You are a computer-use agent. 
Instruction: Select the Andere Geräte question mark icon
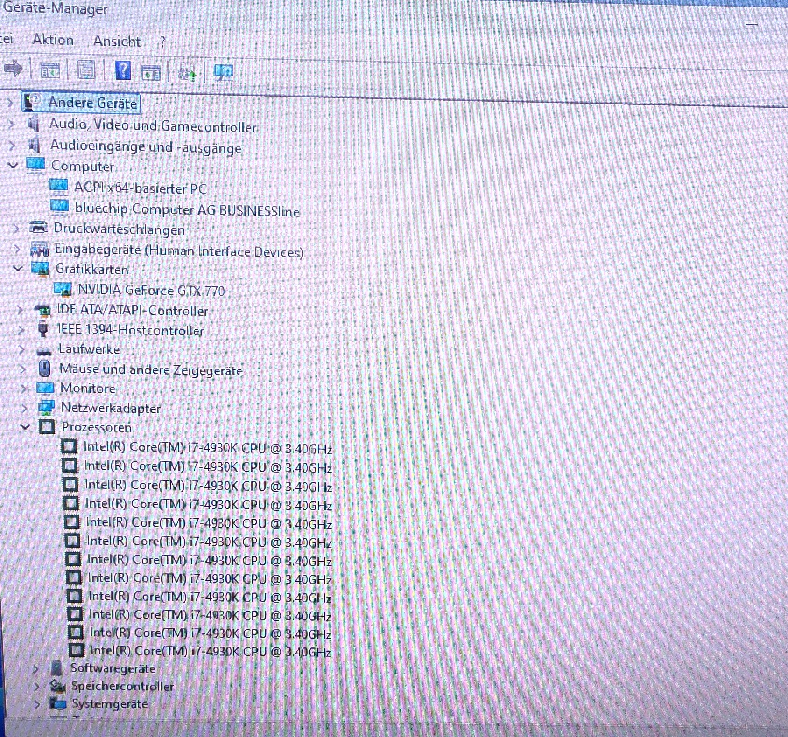32,102
